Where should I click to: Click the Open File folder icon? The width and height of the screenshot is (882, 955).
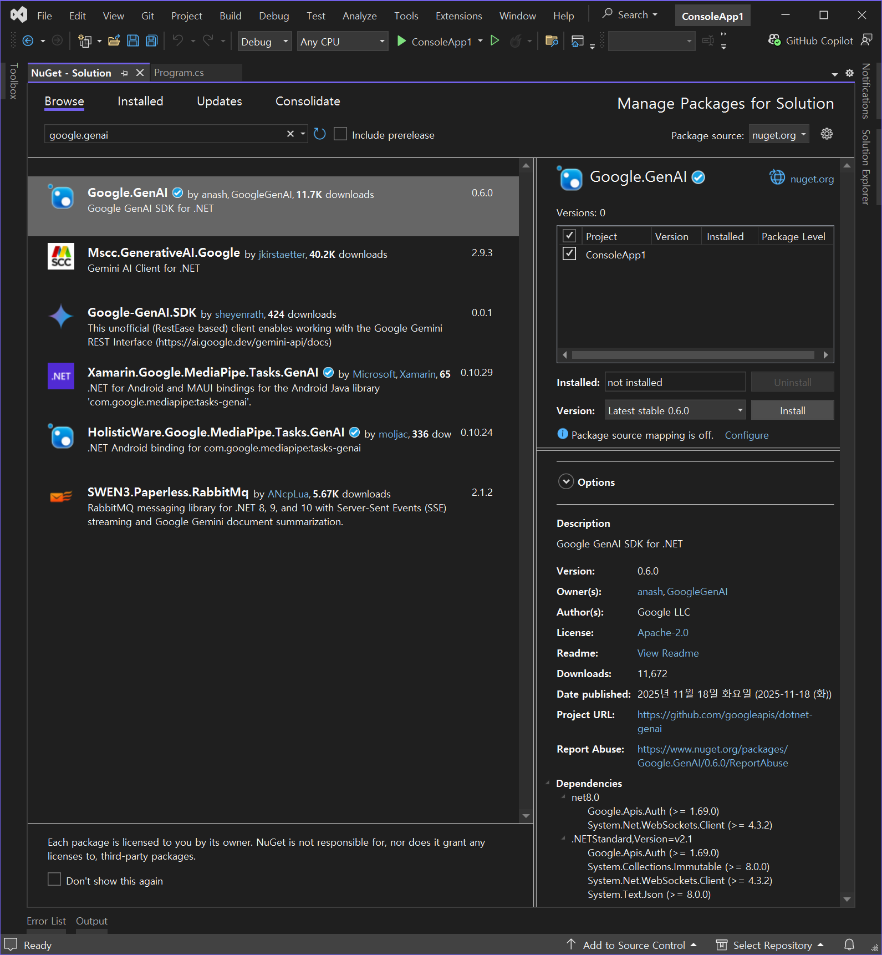click(x=114, y=40)
